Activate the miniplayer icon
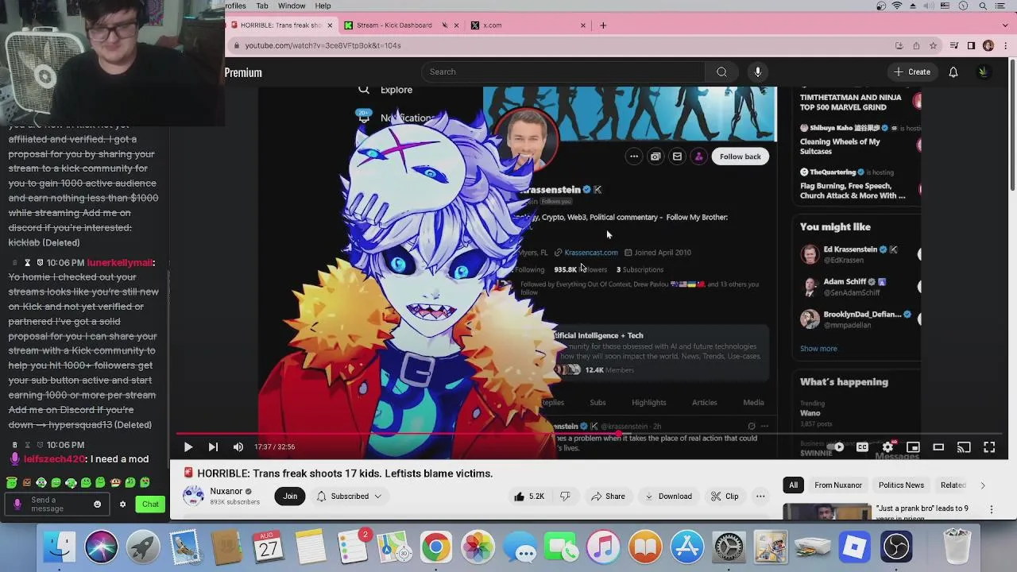Viewport: 1017px width, 572px height. tap(913, 447)
